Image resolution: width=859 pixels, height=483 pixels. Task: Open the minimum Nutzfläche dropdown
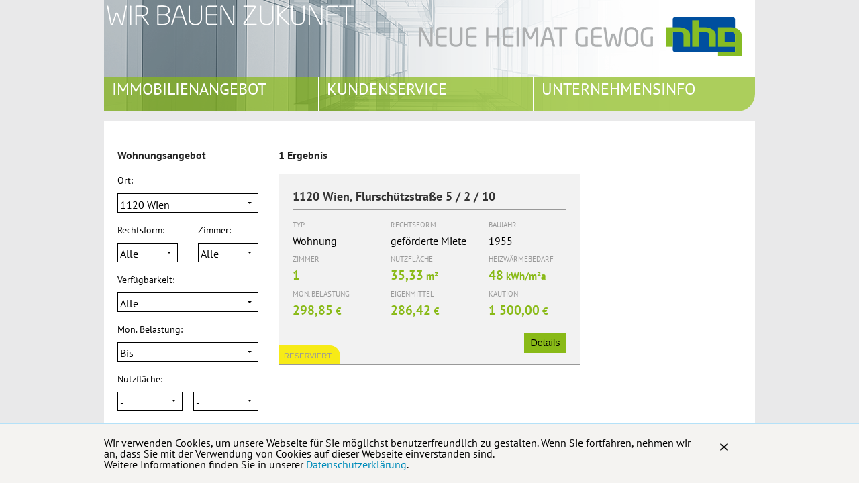(x=150, y=401)
